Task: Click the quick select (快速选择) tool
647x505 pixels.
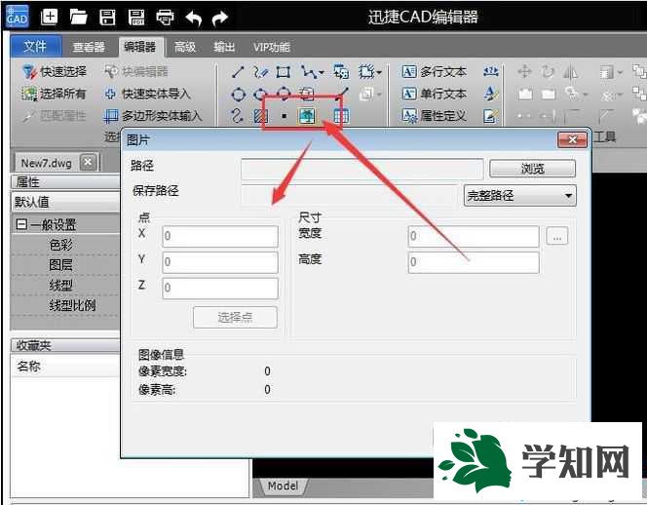Action: tap(55, 71)
